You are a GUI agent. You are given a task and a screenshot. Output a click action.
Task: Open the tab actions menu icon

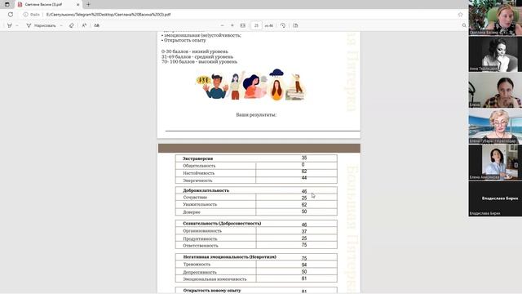point(7,4)
